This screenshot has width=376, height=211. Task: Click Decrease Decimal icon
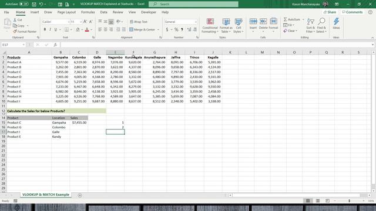(x=194, y=29)
